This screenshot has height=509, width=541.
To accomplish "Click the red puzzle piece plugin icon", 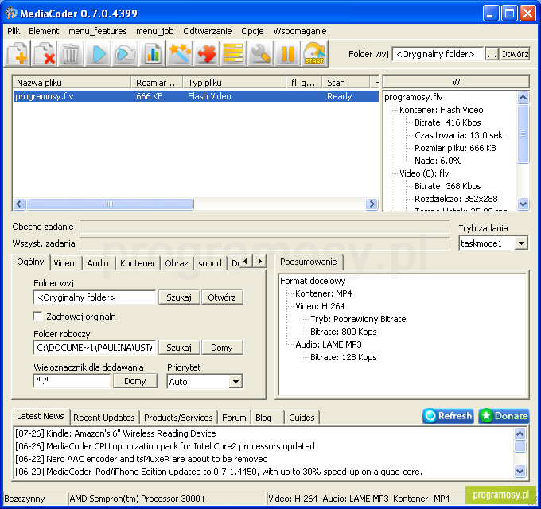I will pos(206,54).
